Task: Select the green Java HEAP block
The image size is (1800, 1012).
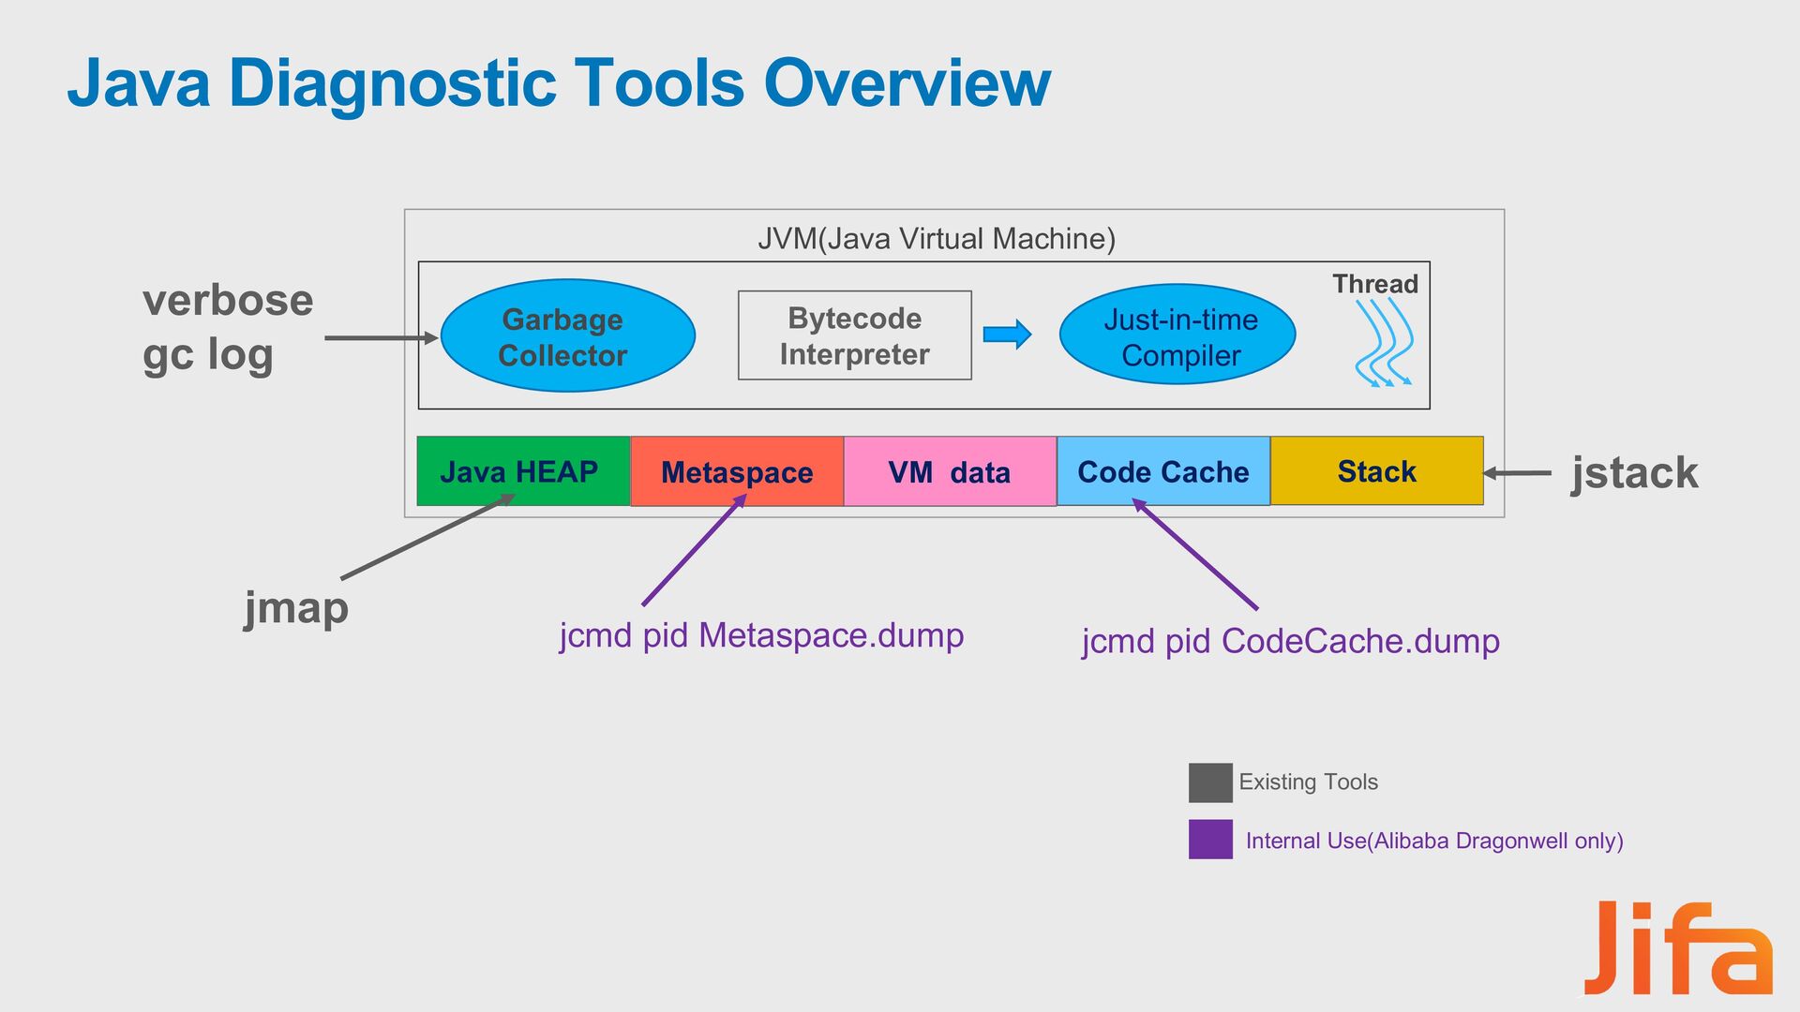Action: [x=522, y=471]
